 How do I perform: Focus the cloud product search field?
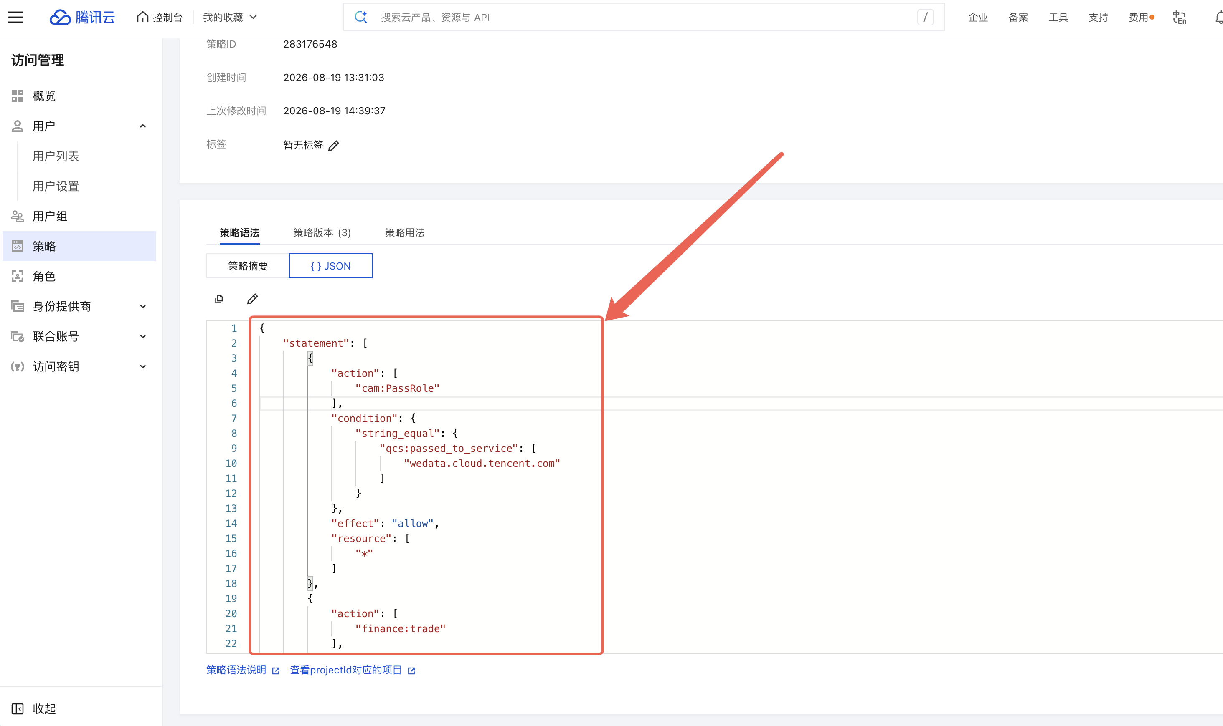644,17
